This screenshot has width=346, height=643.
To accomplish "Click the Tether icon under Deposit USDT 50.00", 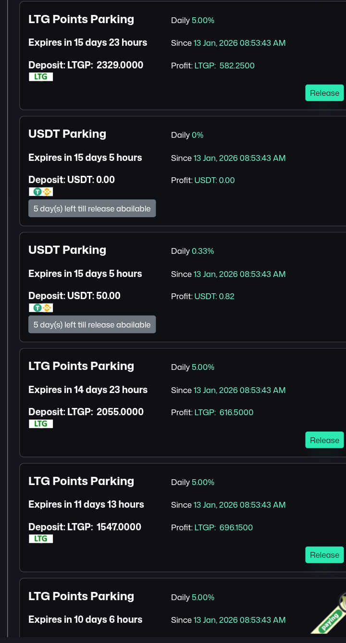I will click(x=37, y=308).
